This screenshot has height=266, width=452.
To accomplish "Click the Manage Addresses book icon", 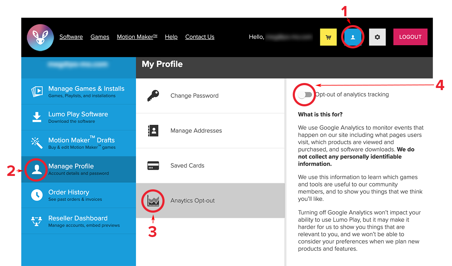I will 153,130.
